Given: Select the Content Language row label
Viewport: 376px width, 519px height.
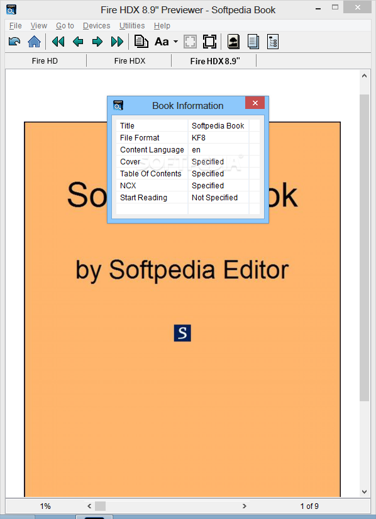Looking at the screenshot, I should (152, 150).
